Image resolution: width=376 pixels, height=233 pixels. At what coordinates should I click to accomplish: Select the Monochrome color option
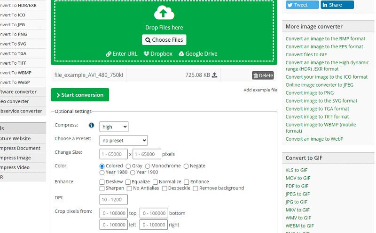148,166
